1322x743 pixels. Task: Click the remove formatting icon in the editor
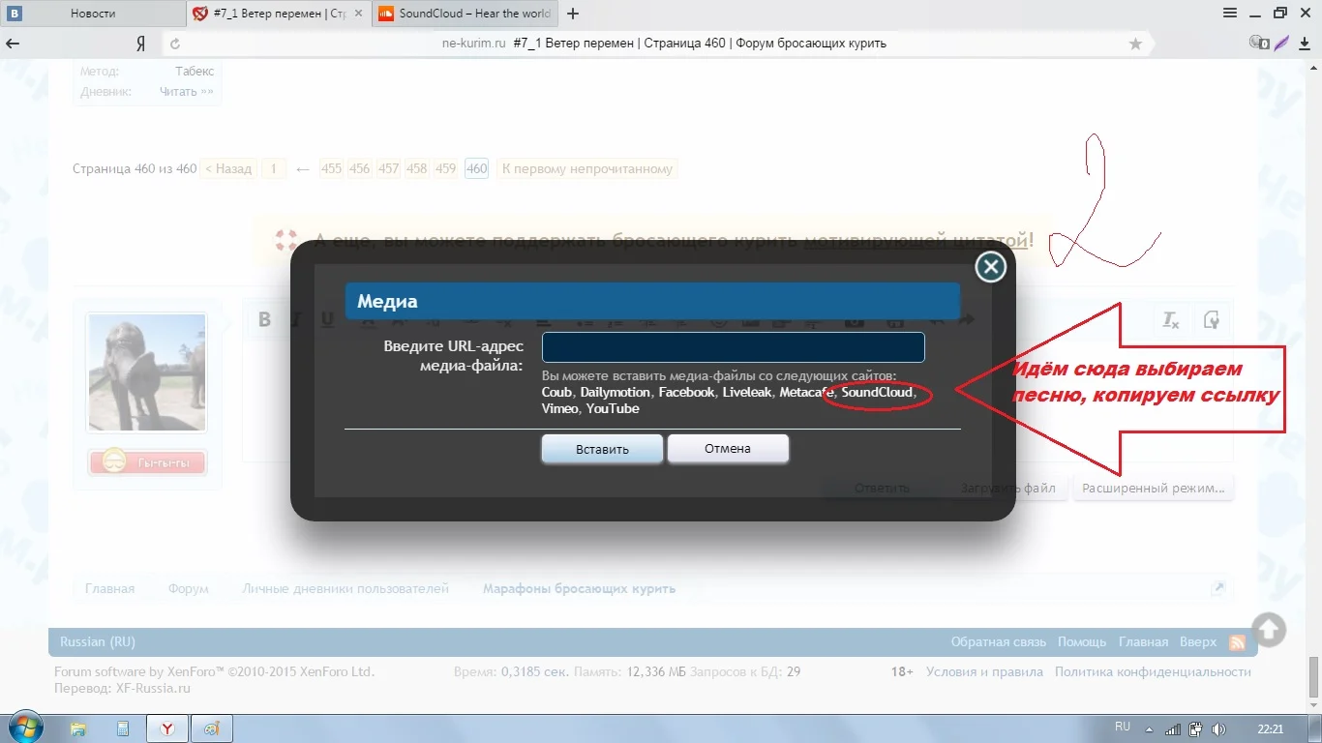[1171, 320]
